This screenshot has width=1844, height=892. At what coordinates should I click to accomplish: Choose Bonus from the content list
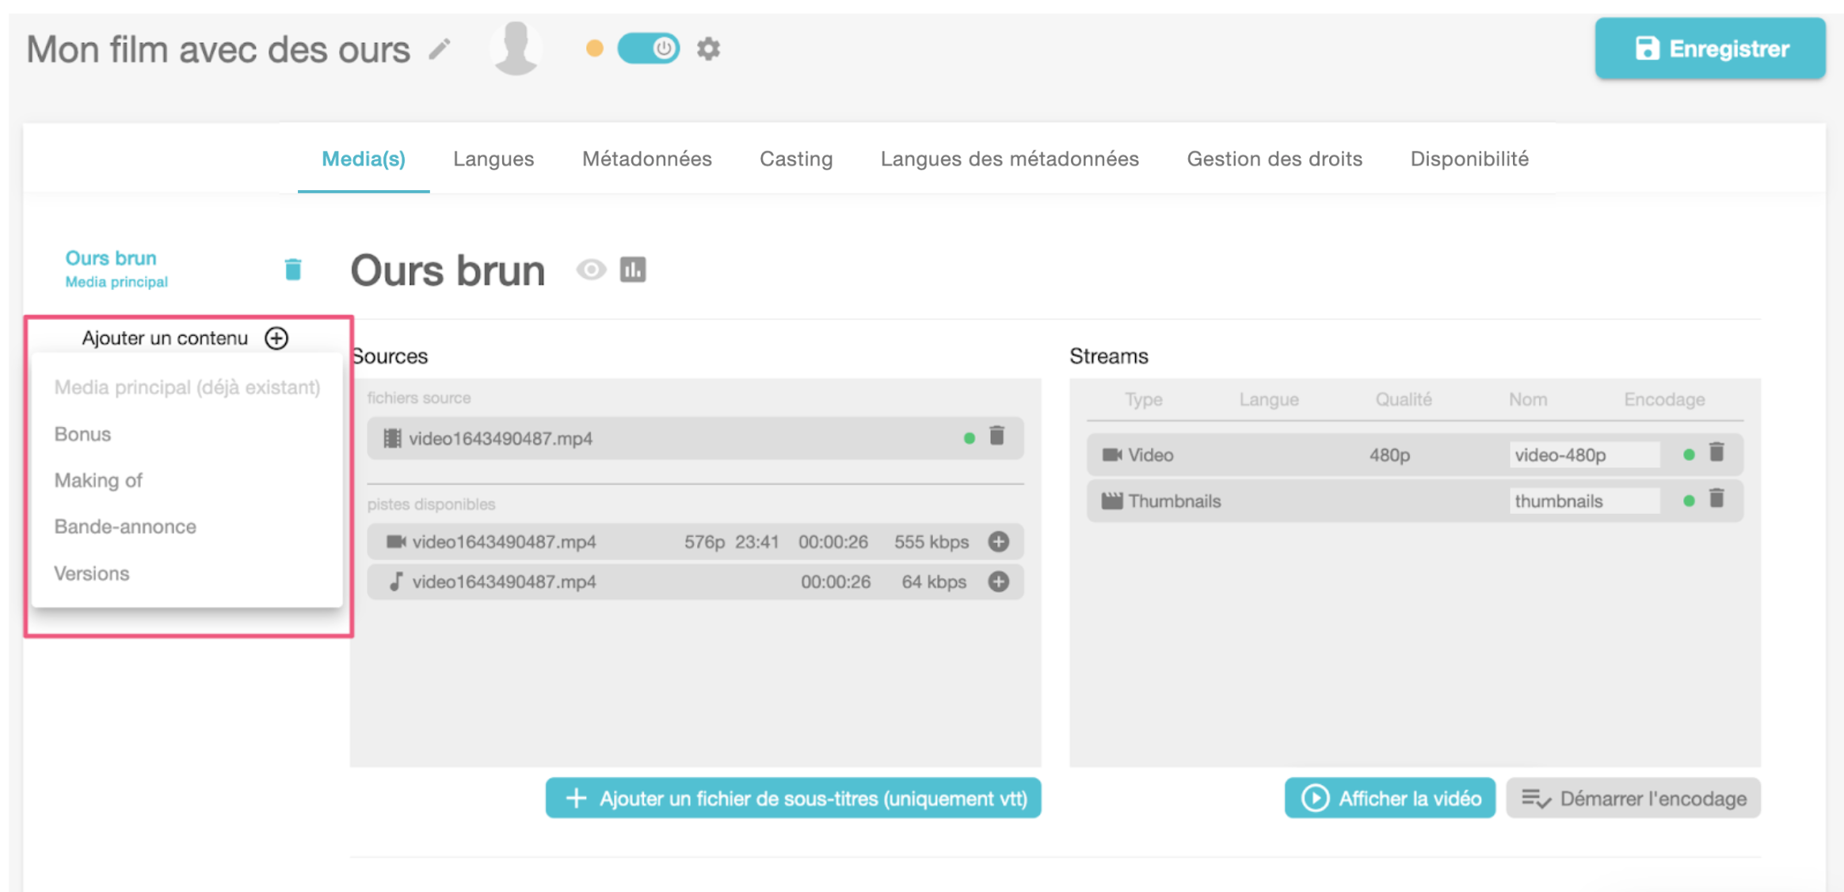point(82,434)
